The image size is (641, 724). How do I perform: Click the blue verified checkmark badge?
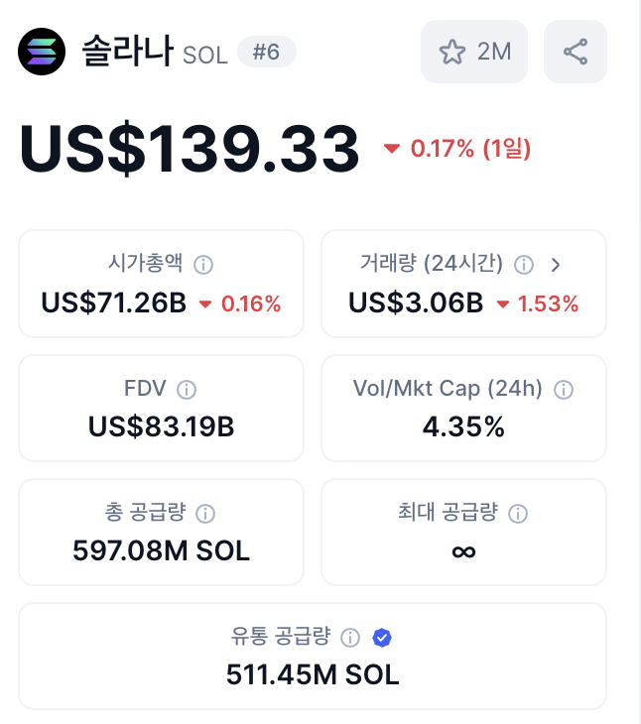pos(382,638)
